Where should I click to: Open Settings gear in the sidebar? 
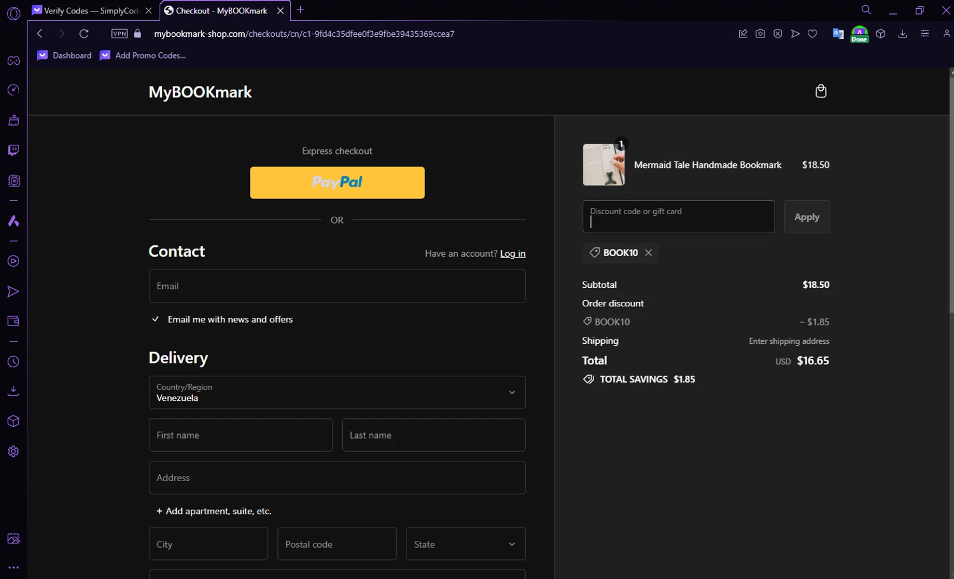coord(13,451)
